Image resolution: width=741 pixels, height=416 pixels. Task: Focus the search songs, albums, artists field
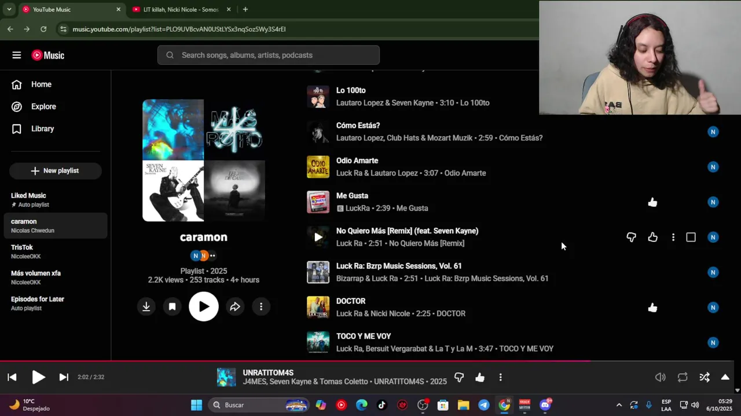[x=269, y=55]
